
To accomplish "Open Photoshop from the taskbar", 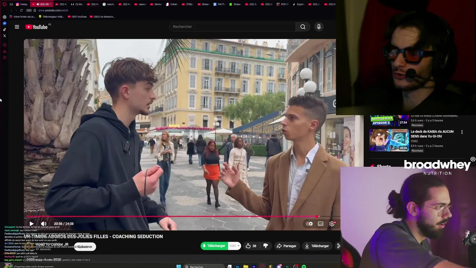I will point(237,267).
